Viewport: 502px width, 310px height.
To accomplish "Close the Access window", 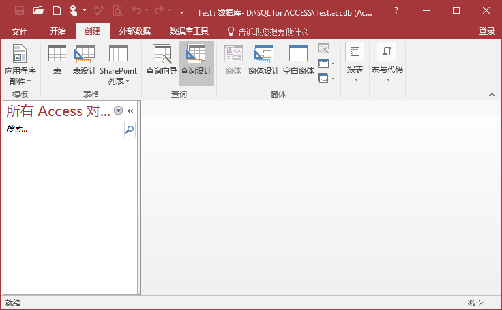I will click(486, 11).
